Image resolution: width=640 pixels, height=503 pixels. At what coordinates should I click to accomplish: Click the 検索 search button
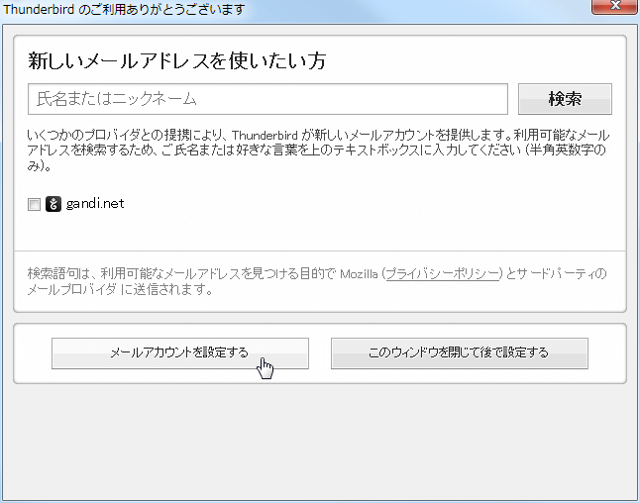pos(565,99)
